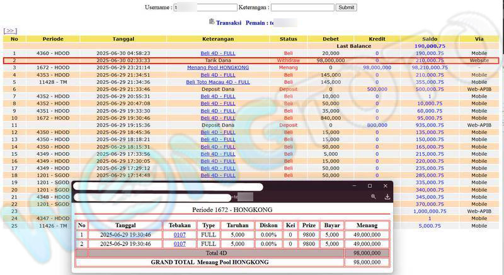Image resolution: width=504 pixels, height=275 pixels.
Task: Open the Beli Toto Macau 4D - FULL link
Action: (x=218, y=82)
